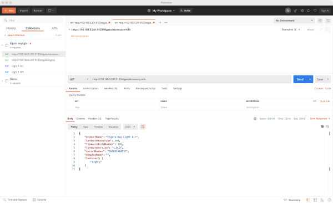Viewport: 333px width, 203px height.
Task: Select the Light 1 Off request
Action: click(18, 72)
